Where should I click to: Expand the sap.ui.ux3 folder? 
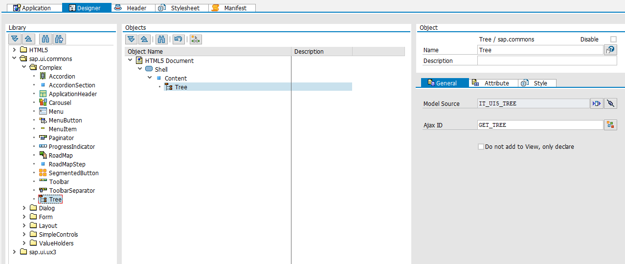coord(14,252)
